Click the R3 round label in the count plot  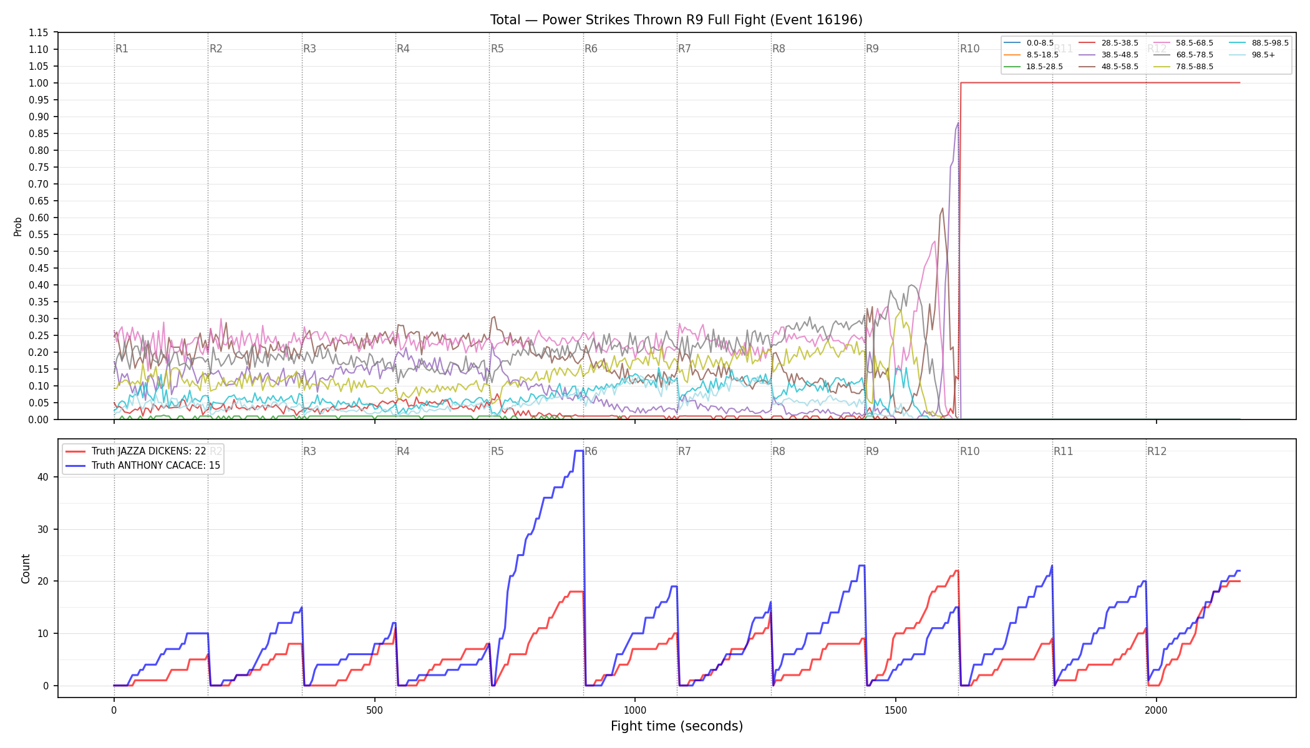(x=309, y=451)
